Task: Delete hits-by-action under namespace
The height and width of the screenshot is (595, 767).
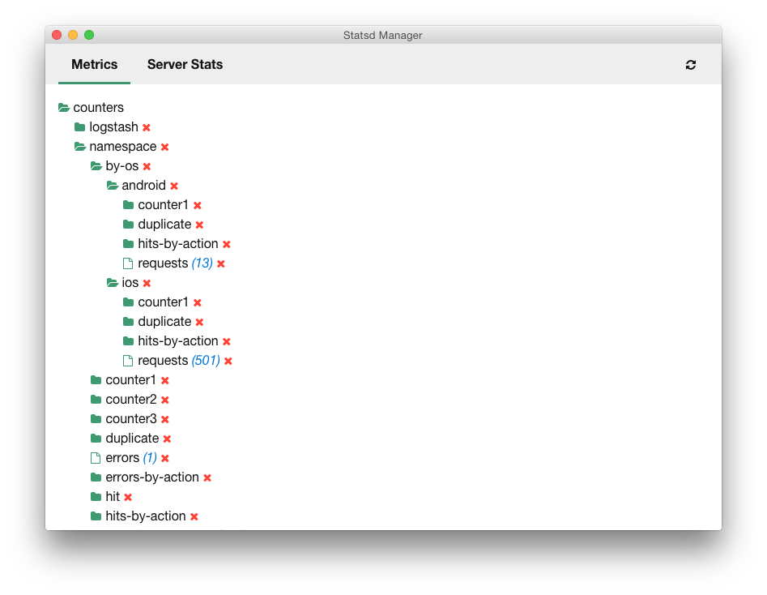Action: tap(194, 516)
